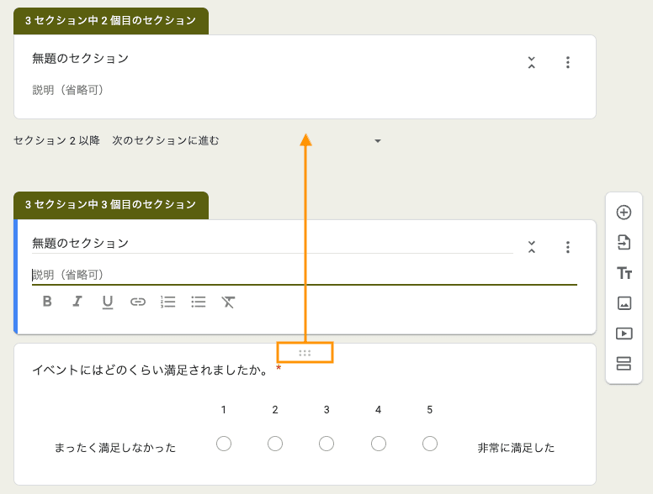The image size is (653, 494).
Task: Apply italic formatting to description
Action: [77, 302]
